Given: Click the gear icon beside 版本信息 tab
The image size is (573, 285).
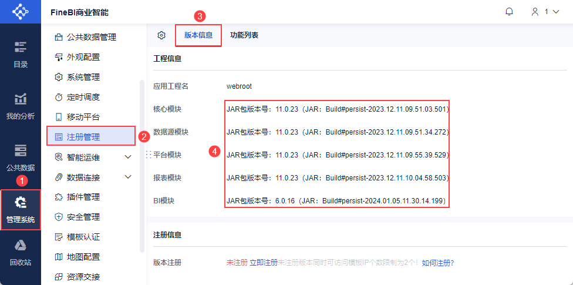Looking at the screenshot, I should tap(161, 35).
